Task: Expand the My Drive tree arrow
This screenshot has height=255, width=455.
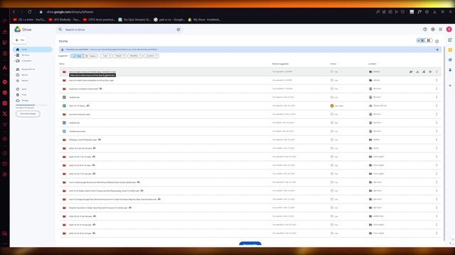Action: [x=14, y=55]
